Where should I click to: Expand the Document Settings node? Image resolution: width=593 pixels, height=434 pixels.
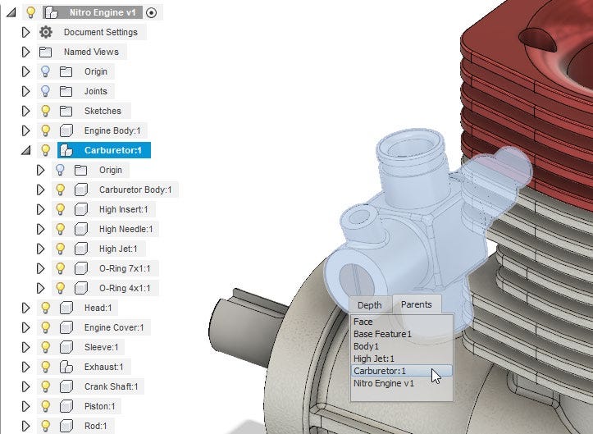tap(25, 32)
